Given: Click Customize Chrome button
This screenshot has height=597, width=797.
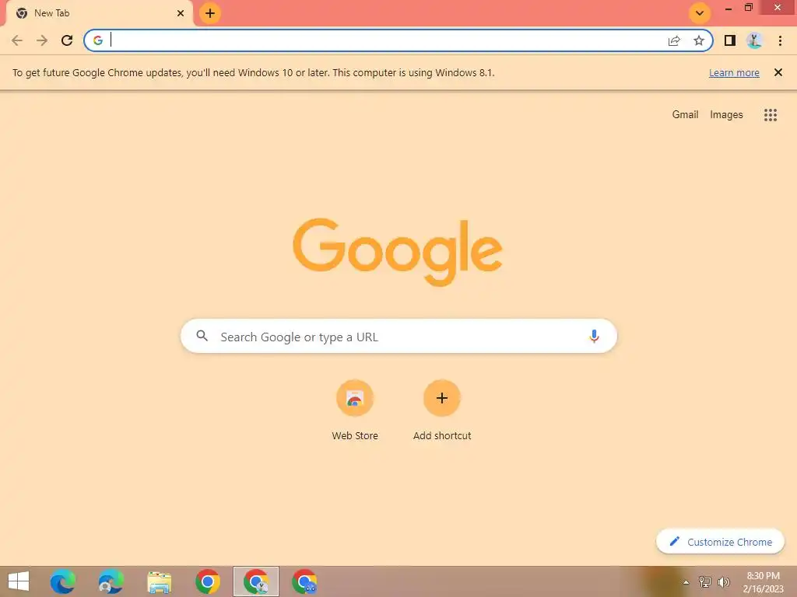Looking at the screenshot, I should click(720, 542).
